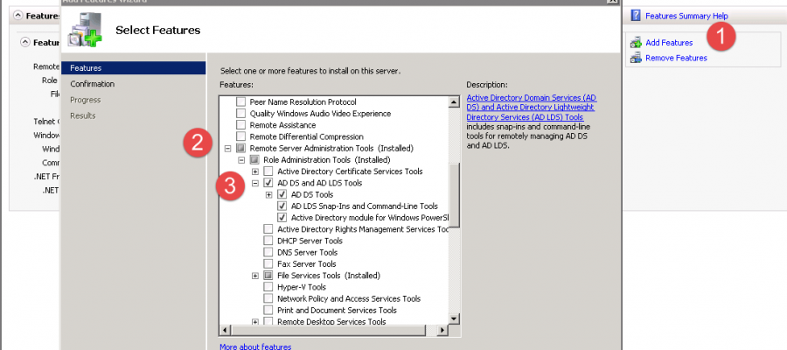The height and width of the screenshot is (350, 787).
Task: Select Hyper-V Tools row text
Action: tap(302, 287)
